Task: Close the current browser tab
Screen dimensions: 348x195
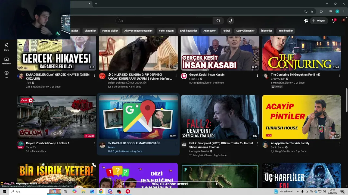Action: (90, 4)
